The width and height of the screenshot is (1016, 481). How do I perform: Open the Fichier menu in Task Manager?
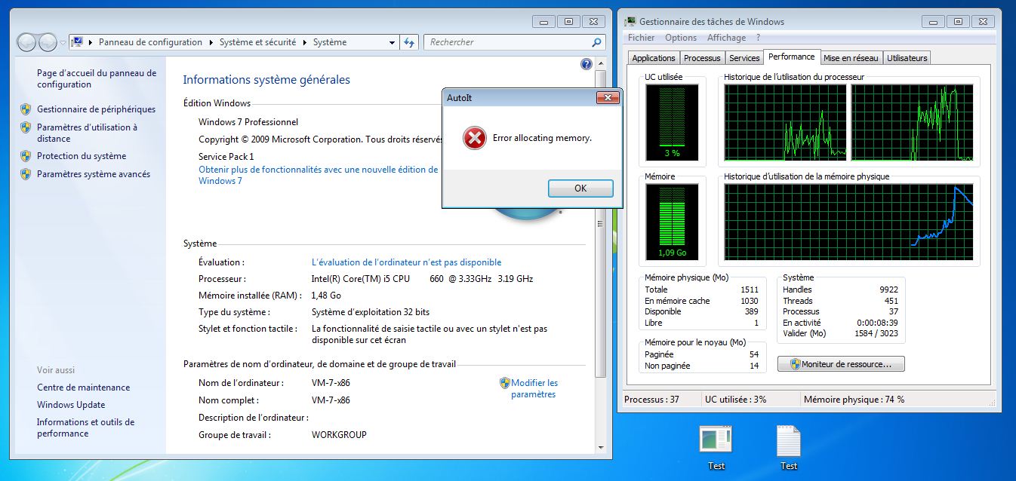pyautogui.click(x=641, y=38)
